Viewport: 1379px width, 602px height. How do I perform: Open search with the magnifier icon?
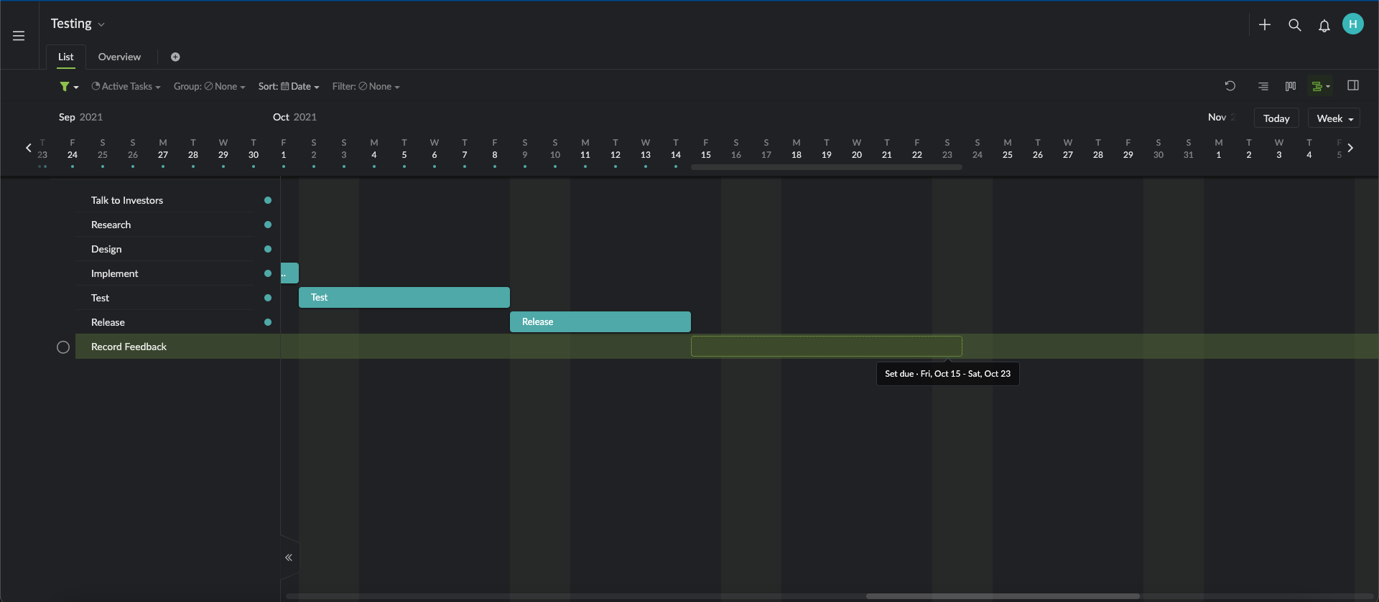1295,25
